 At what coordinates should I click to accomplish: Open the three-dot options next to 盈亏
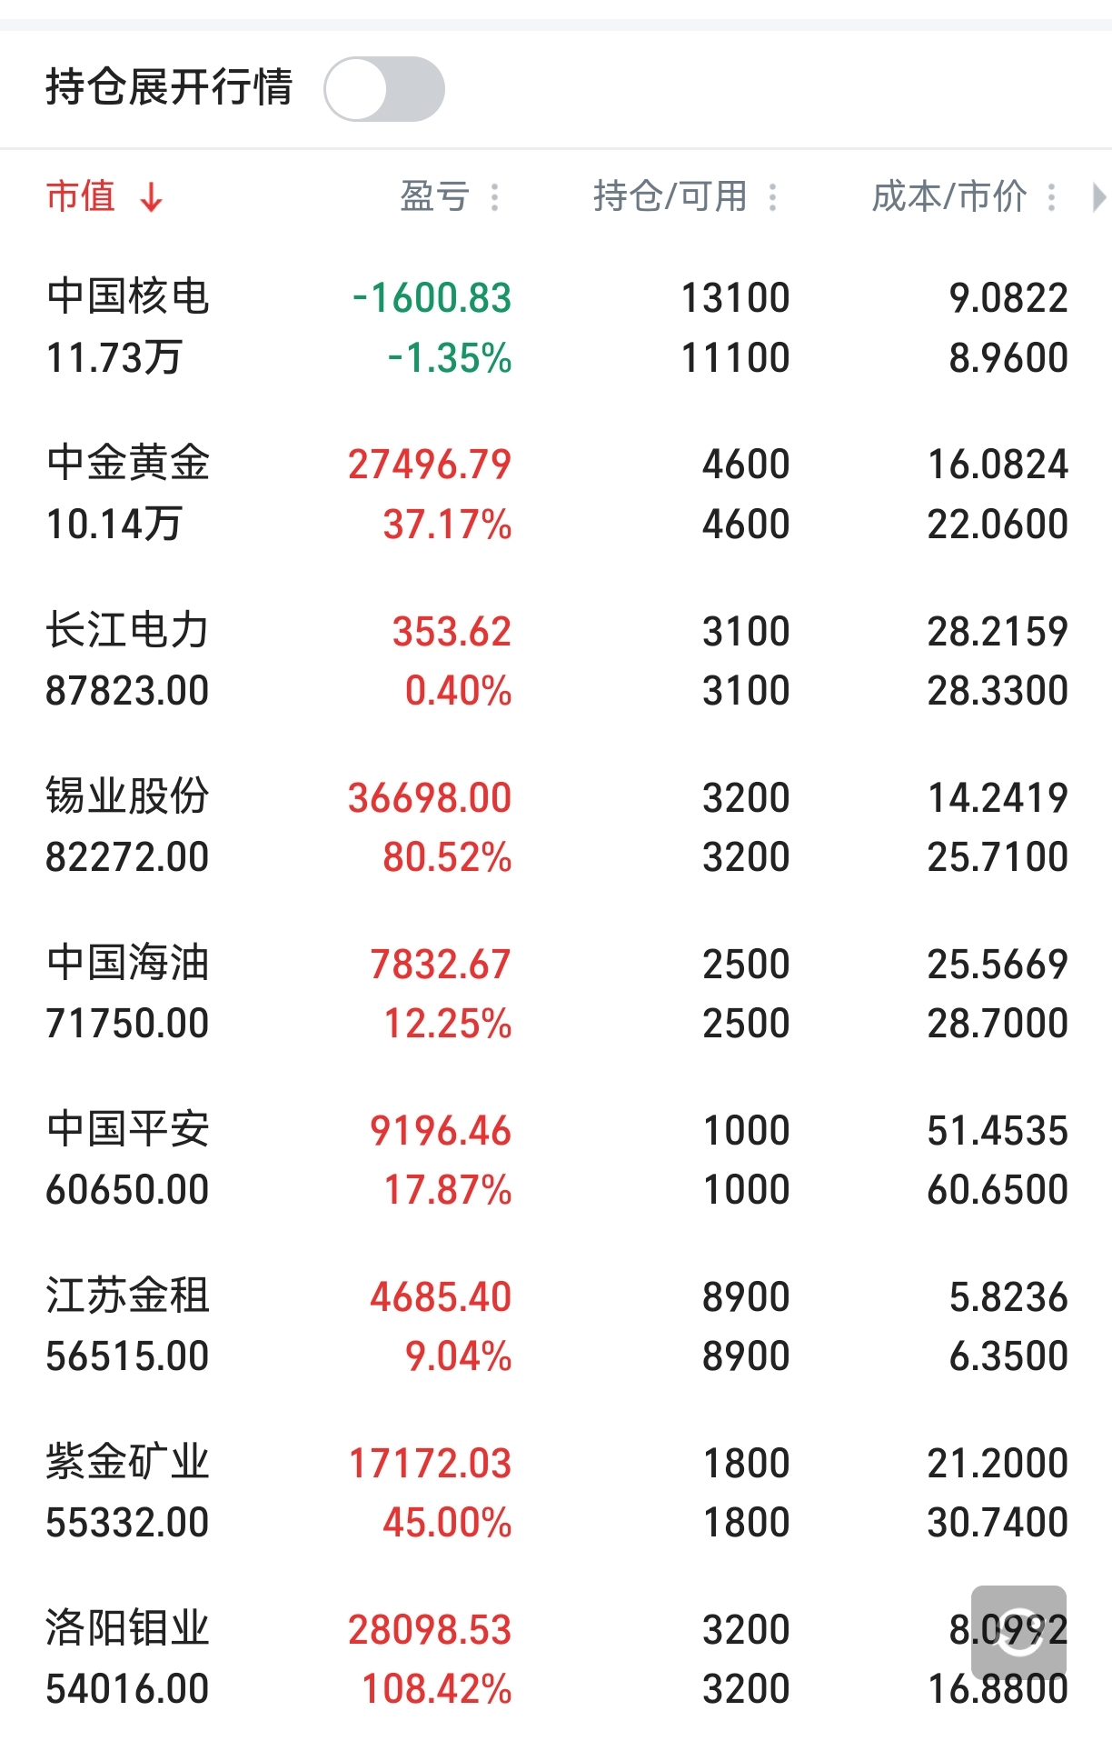(x=495, y=196)
